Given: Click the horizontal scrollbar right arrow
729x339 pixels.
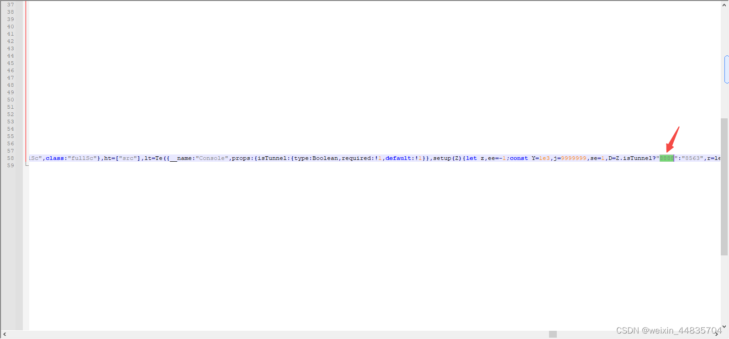Looking at the screenshot, I should click(x=717, y=334).
